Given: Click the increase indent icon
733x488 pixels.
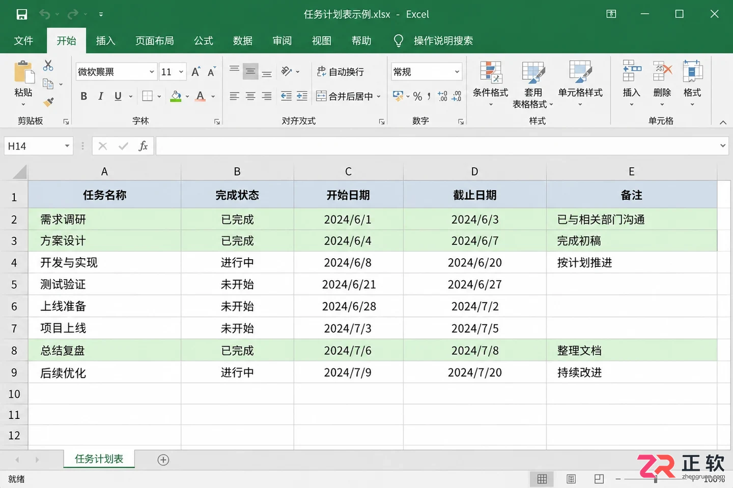Looking at the screenshot, I should coord(302,96).
